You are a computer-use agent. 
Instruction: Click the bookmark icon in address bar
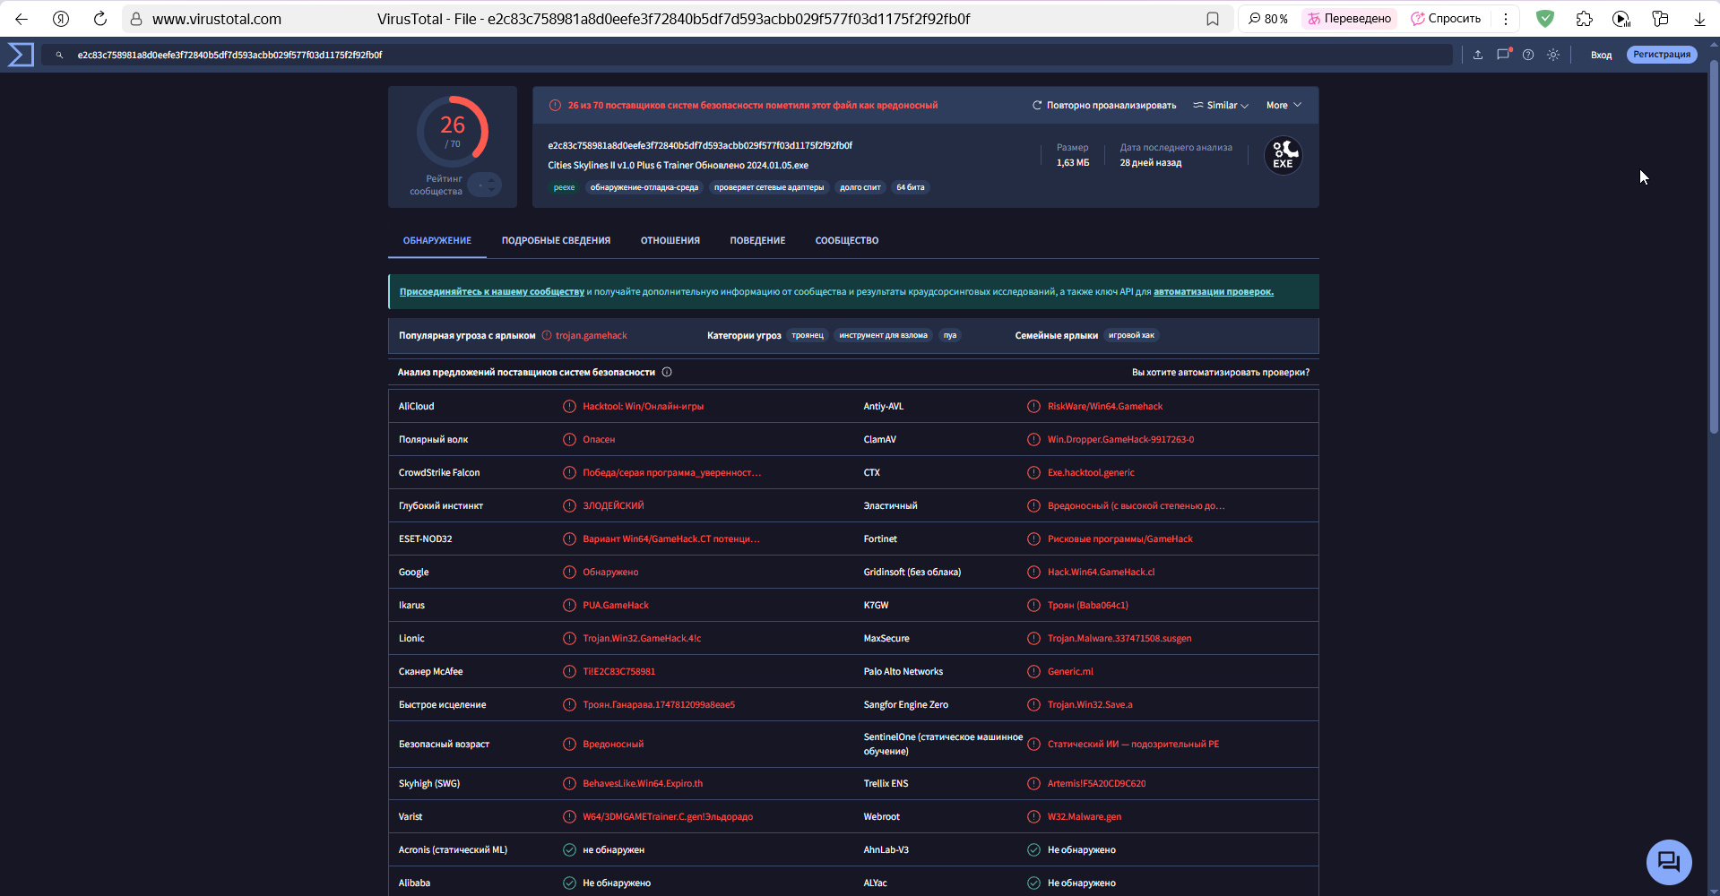1213,19
